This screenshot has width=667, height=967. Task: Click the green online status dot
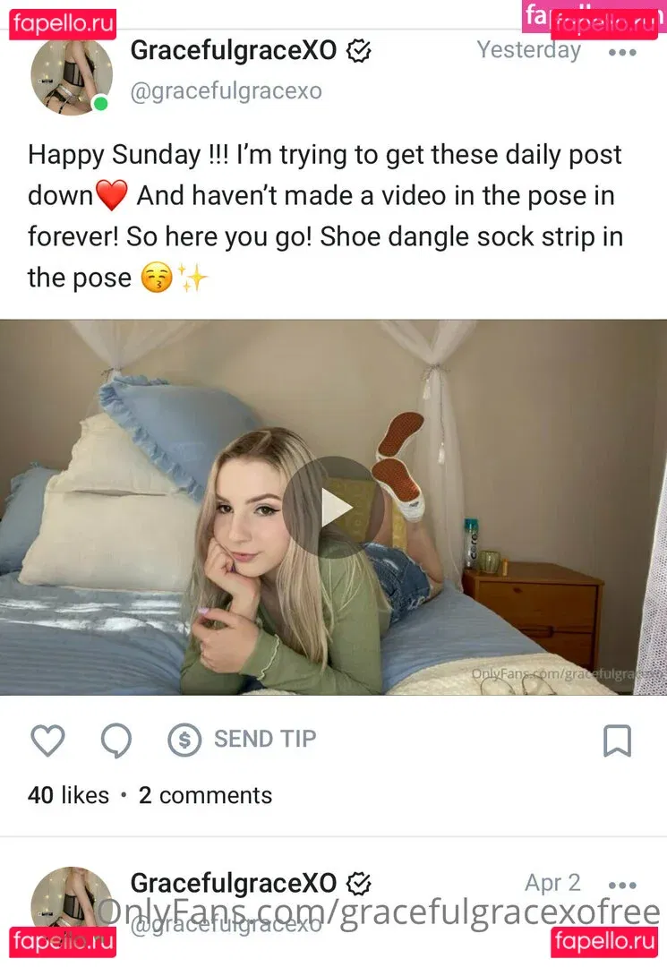pos(100,104)
